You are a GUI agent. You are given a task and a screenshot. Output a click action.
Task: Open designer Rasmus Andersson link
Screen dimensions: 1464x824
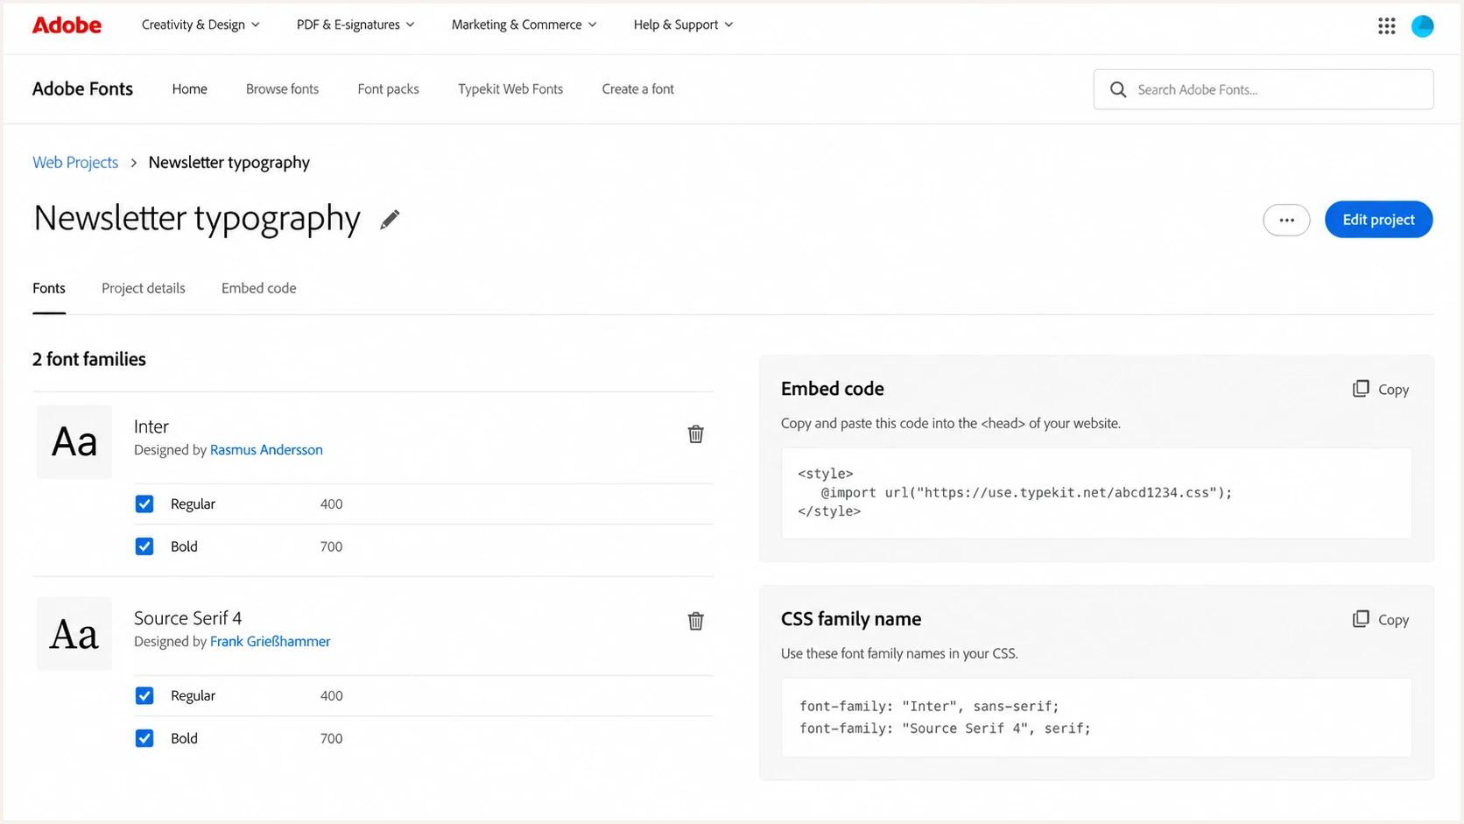tap(266, 450)
